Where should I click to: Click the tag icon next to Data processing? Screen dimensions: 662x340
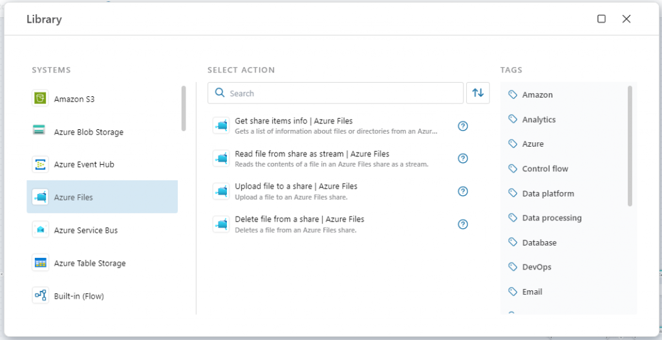513,218
